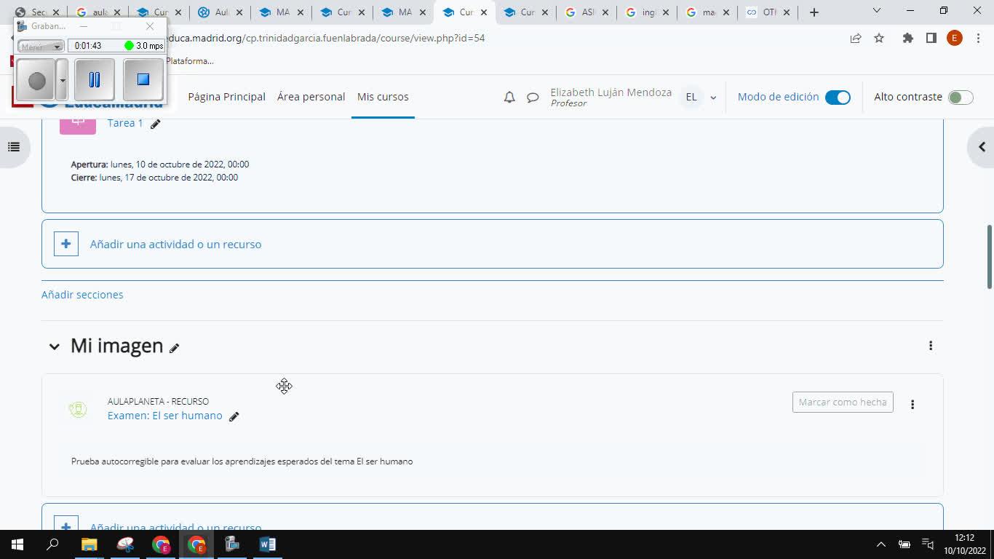Click the round record button in the recorder
Image resolution: width=994 pixels, height=559 pixels.
[x=36, y=81]
